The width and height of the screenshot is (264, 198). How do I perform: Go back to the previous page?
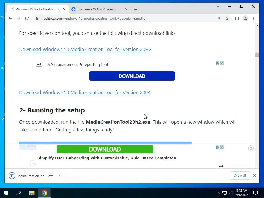pos(10,18)
